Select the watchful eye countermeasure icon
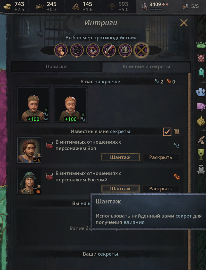 93,51
